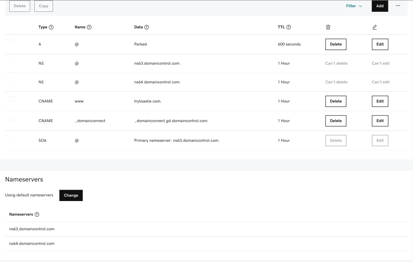Click the 'trytoastie.com.' data cell
This screenshot has height=262, width=413.
[x=148, y=101]
